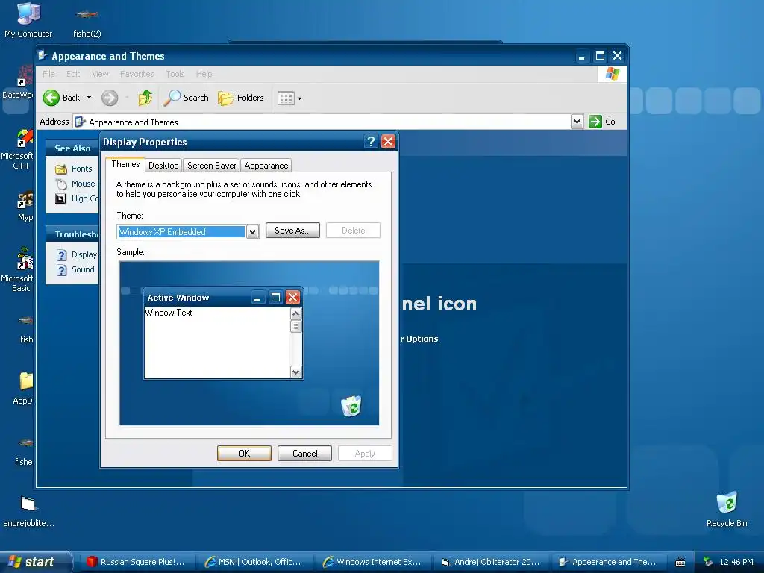Open the fishe desktop icon near bottom
The height and width of the screenshot is (573, 764).
point(24,451)
